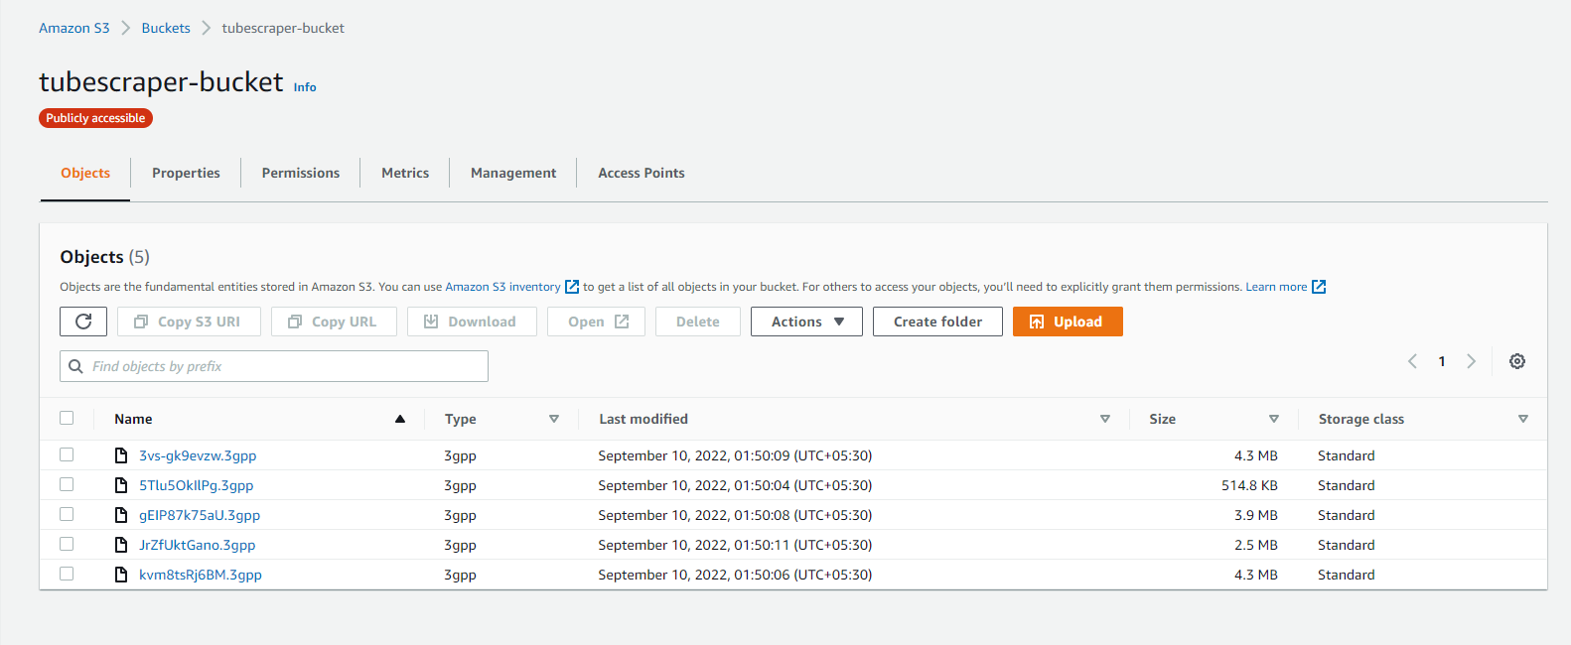Check the box for kvm8tsRj6BM.3gpp
1571x645 pixels.
[x=67, y=574]
